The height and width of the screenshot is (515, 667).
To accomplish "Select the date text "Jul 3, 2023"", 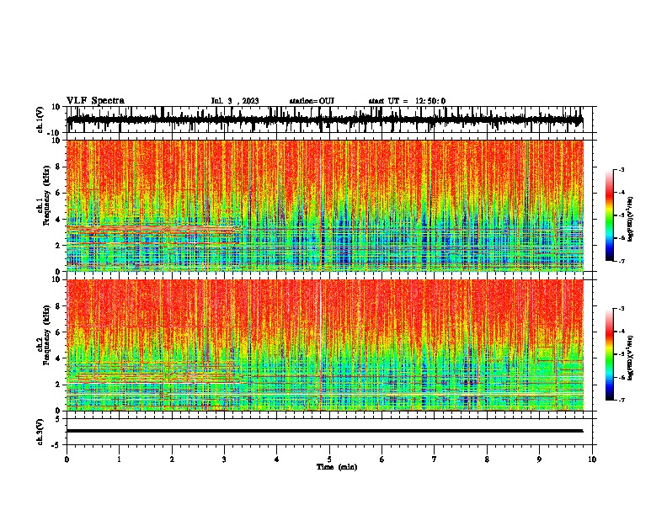I will click(x=235, y=101).
